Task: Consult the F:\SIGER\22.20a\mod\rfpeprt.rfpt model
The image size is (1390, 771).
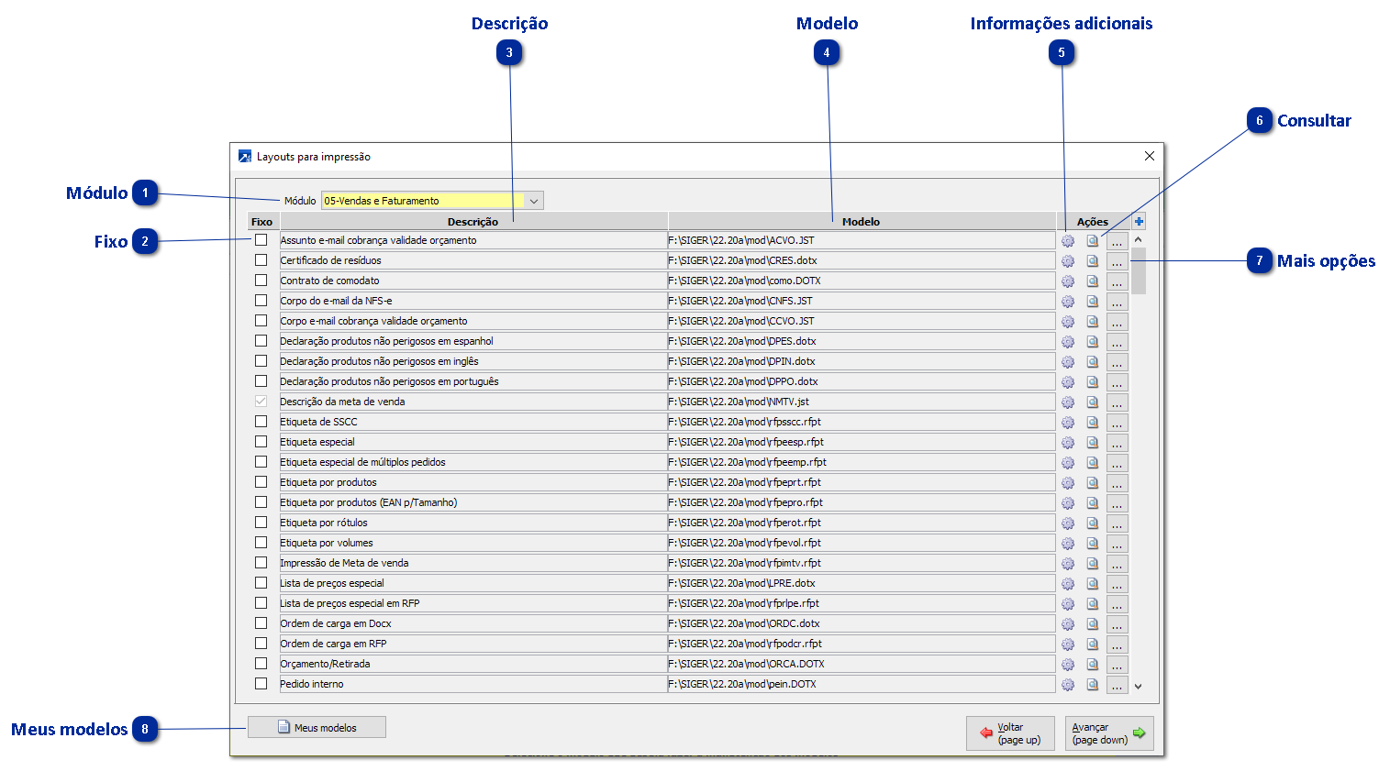Action: (x=1093, y=483)
